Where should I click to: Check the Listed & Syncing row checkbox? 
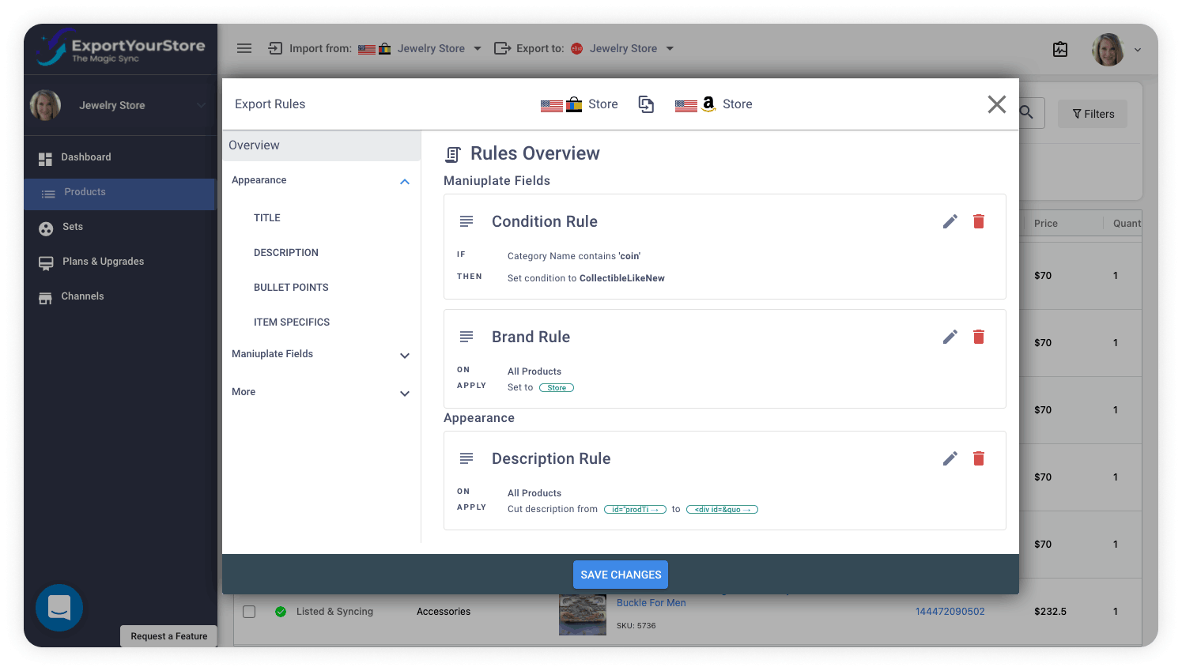click(249, 612)
